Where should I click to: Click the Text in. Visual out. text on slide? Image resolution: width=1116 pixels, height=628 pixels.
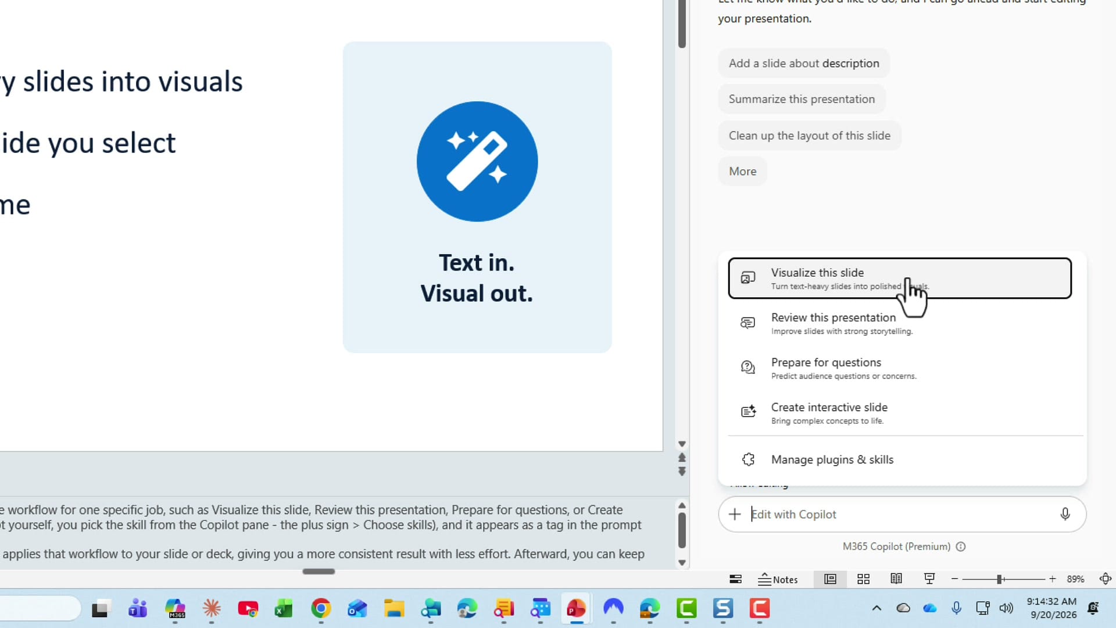point(477,278)
